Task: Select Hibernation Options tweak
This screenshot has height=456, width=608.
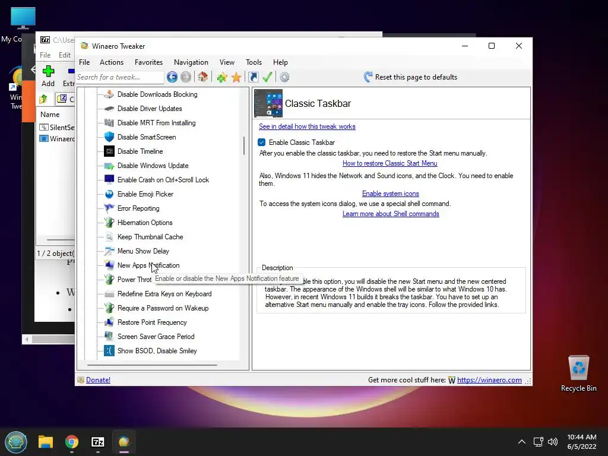Action: (x=145, y=223)
